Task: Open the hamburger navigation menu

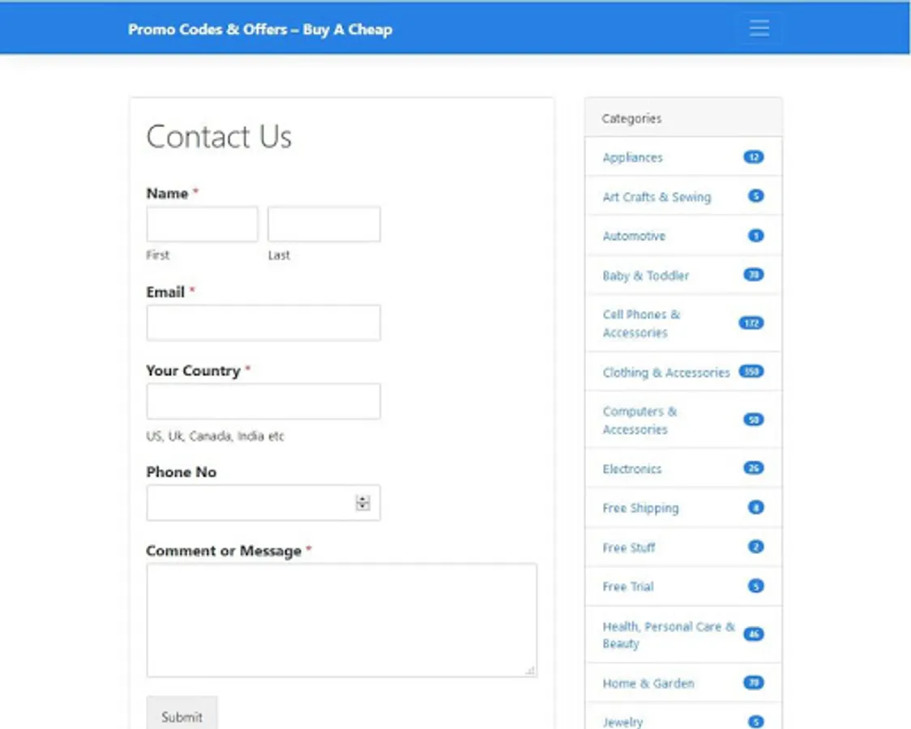Action: [759, 28]
